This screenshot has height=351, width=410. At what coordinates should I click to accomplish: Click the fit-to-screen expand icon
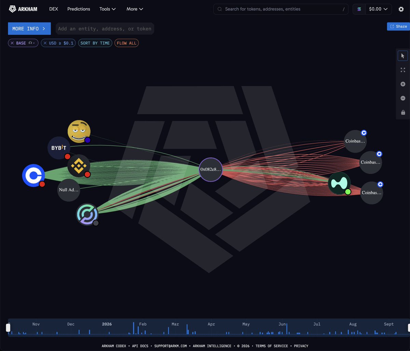tap(403, 70)
